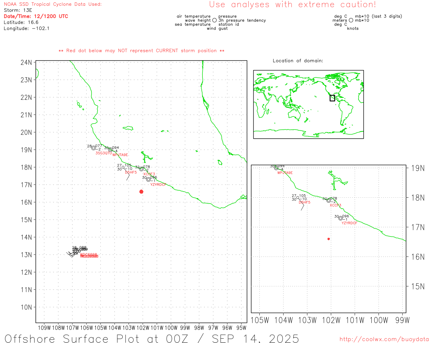
Task: Click the 95W longitude label on main map
Action: point(241,328)
